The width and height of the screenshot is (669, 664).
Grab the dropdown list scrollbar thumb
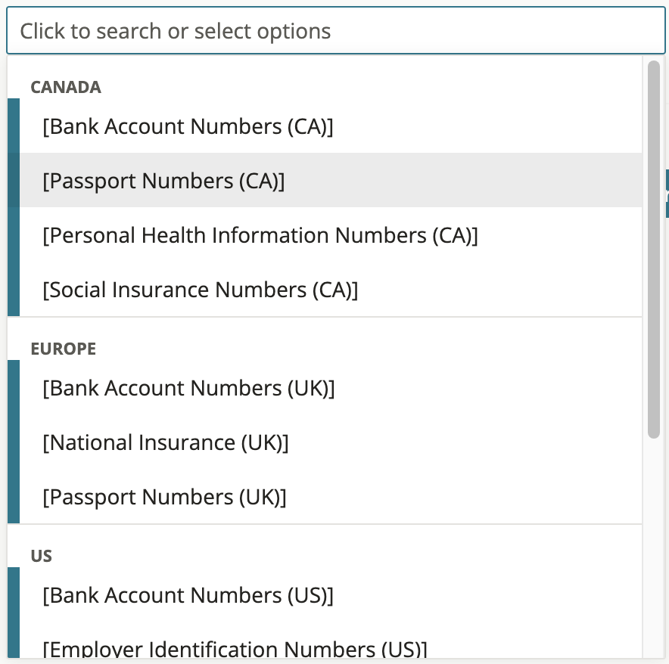pyautogui.click(x=655, y=250)
